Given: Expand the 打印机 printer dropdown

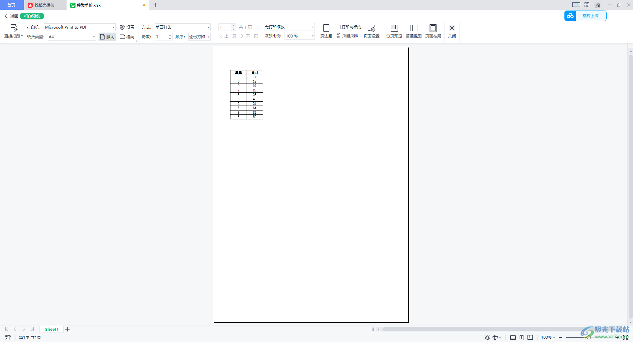Looking at the screenshot, I should [x=113, y=27].
